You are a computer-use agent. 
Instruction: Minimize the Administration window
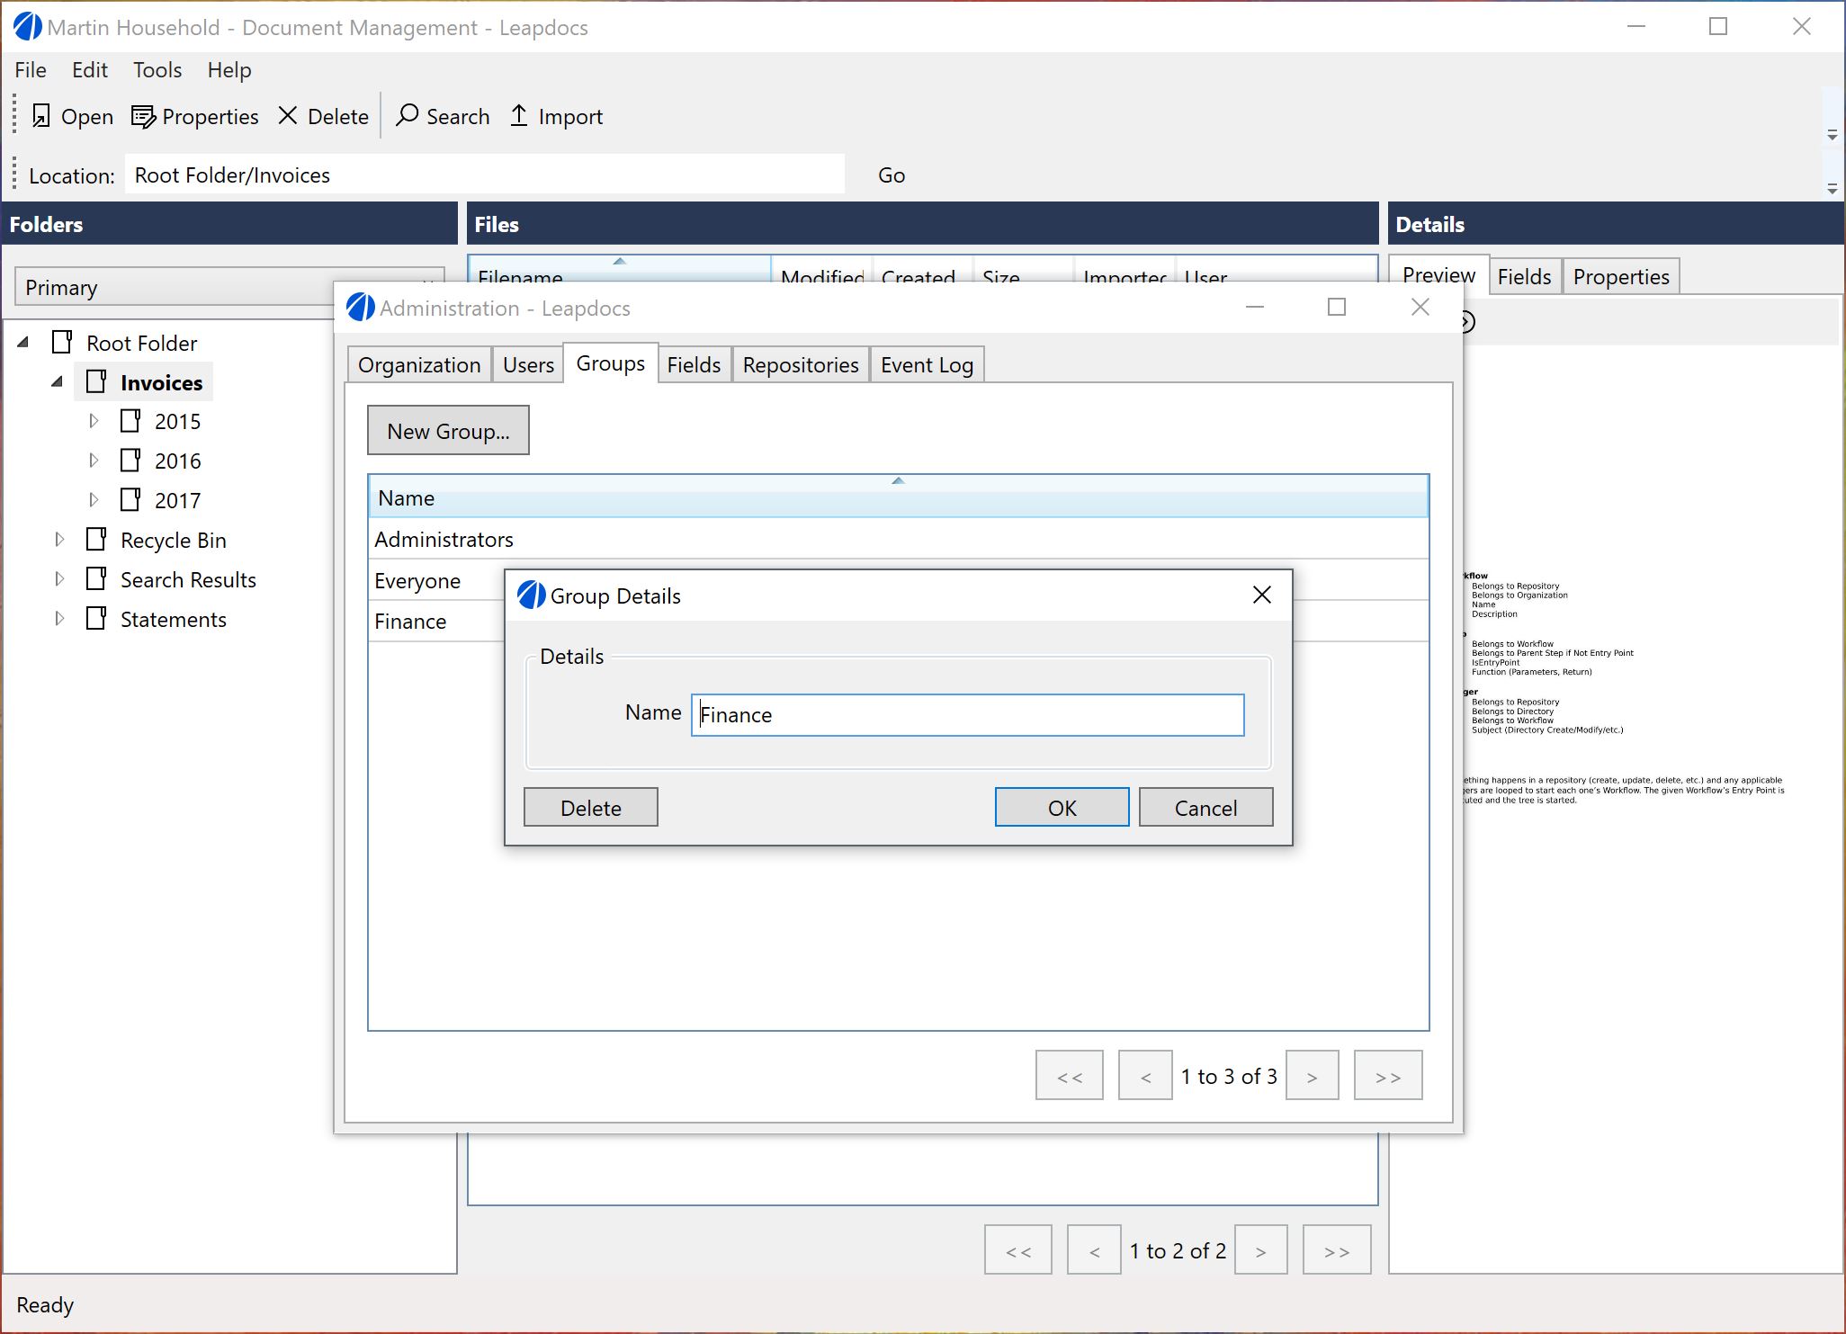1255,307
